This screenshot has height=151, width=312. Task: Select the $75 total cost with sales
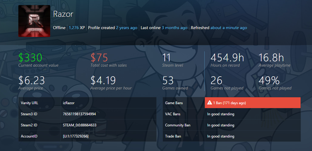coord(99,58)
